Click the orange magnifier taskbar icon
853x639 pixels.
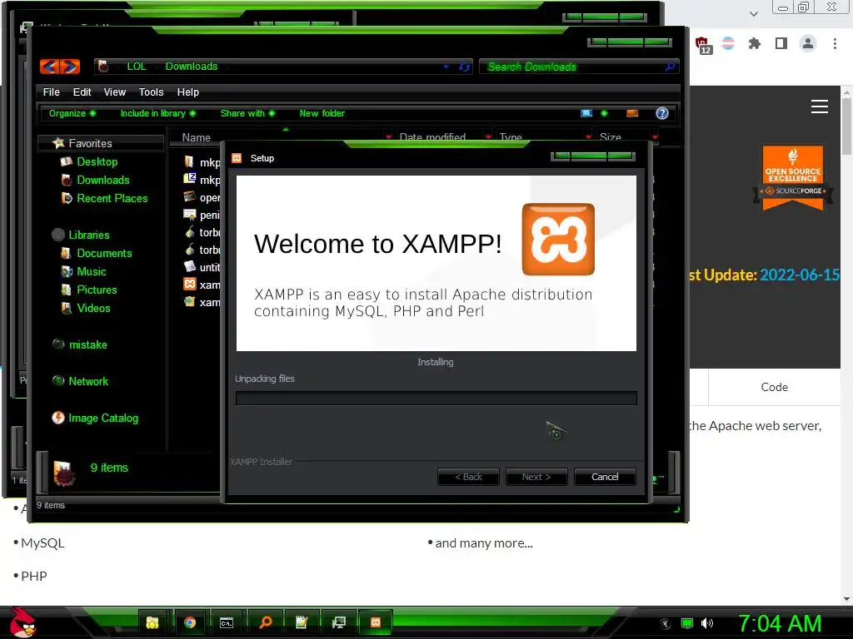[x=266, y=622]
